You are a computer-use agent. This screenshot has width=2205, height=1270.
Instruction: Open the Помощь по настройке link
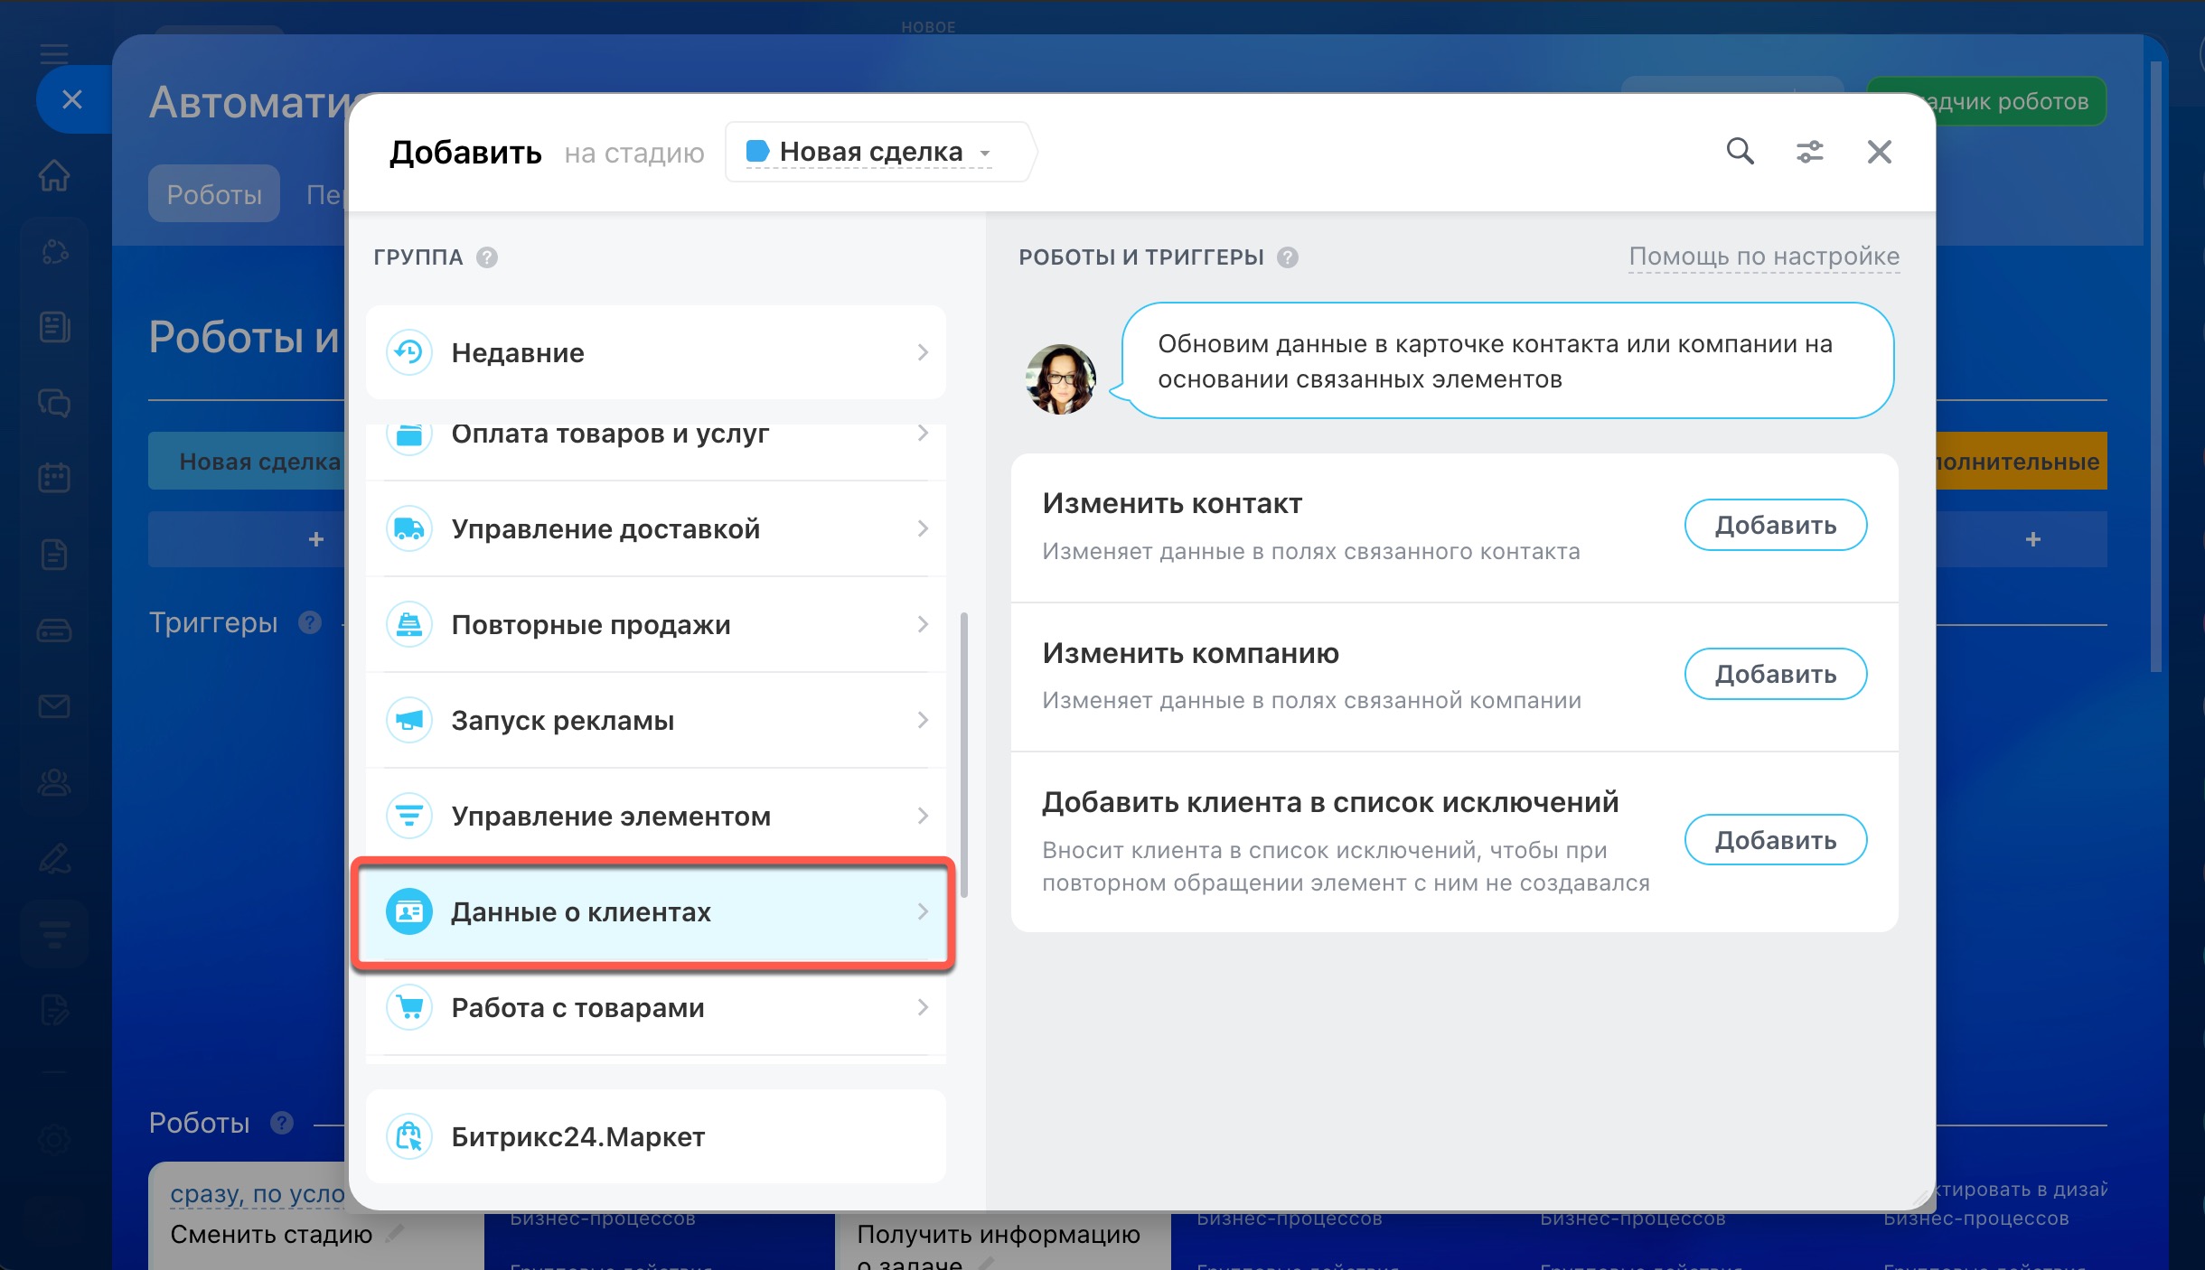pyautogui.click(x=1763, y=257)
